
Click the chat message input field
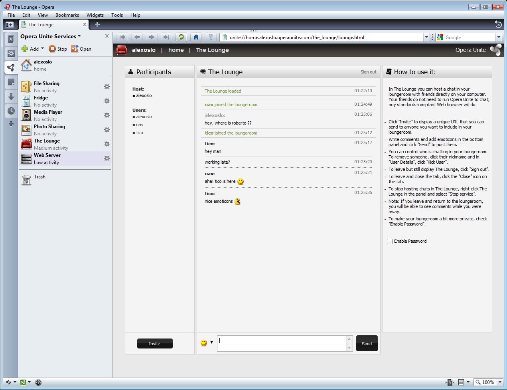tap(281, 343)
